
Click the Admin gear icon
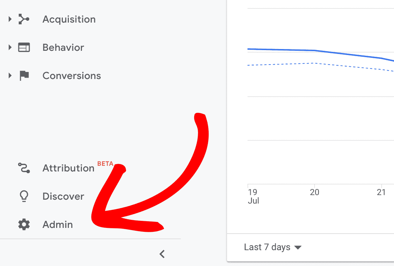point(24,224)
